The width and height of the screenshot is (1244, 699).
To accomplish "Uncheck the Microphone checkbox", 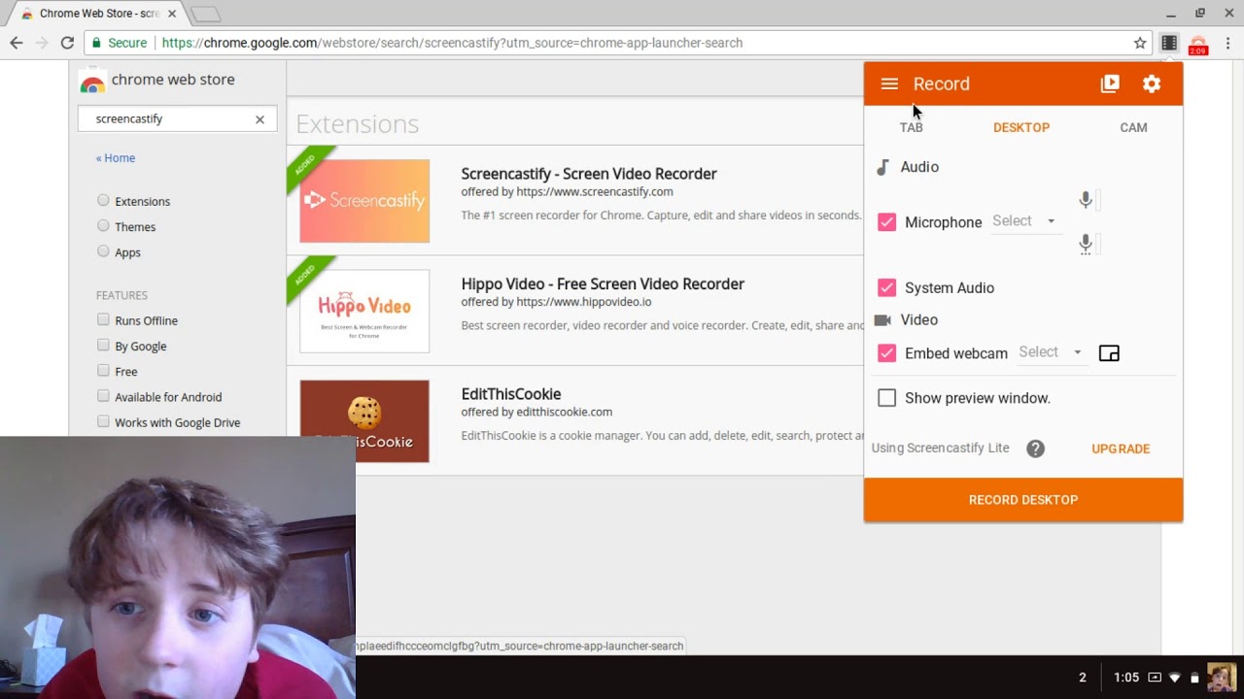I will (886, 222).
